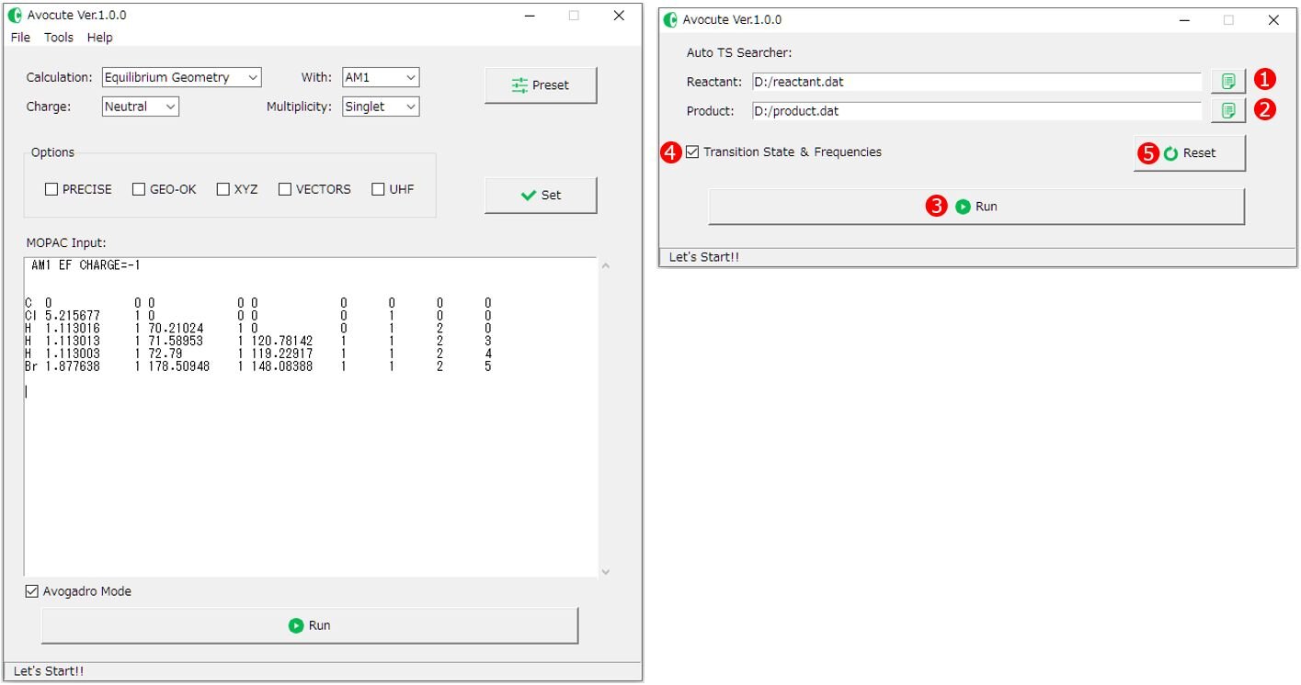Viewport: 1301px width, 685px height.
Task: Enable the PRECISE option checkbox
Action: 51,189
